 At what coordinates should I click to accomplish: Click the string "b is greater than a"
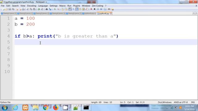pyautogui.click(x=86, y=36)
